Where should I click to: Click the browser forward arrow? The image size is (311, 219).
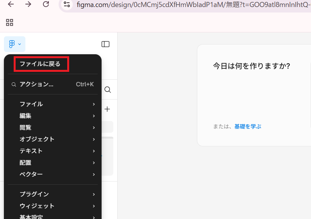click(x=28, y=4)
